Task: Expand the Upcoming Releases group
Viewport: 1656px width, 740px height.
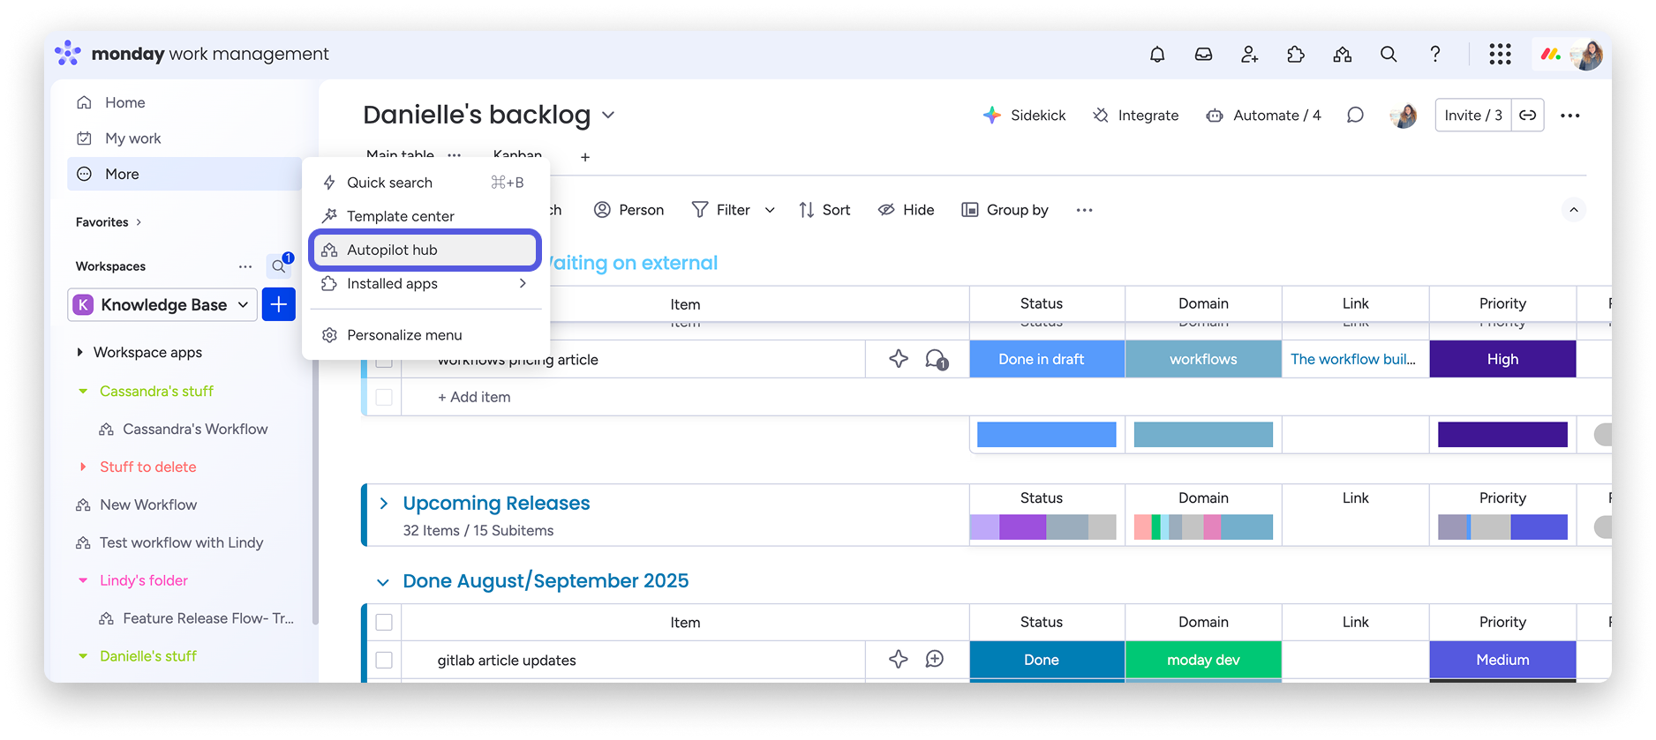Action: 383,504
